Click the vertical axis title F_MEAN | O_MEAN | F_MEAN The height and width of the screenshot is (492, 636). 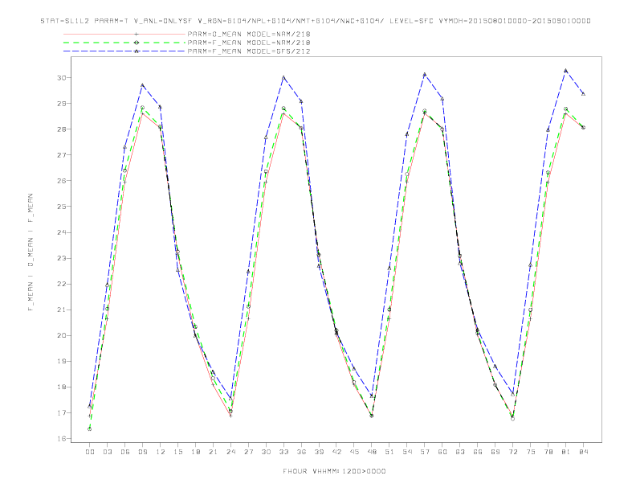click(x=31, y=252)
